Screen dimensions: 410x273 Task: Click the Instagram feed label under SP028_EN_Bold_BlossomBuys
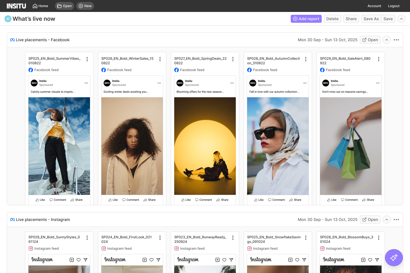pos(338,249)
